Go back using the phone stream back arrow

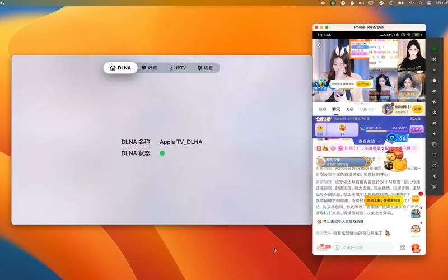point(319,45)
